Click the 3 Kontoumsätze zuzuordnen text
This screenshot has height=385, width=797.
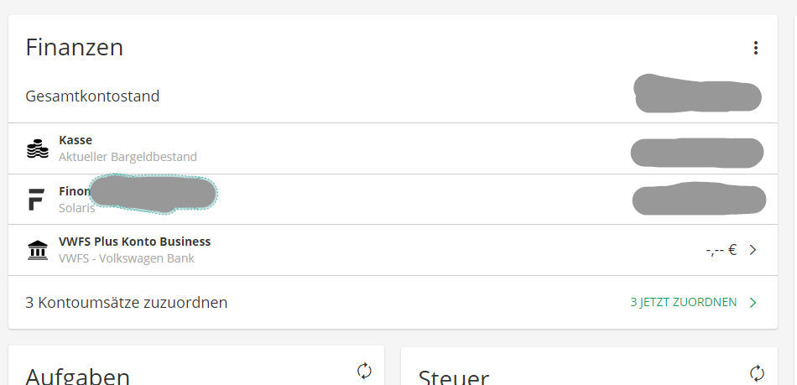click(127, 302)
